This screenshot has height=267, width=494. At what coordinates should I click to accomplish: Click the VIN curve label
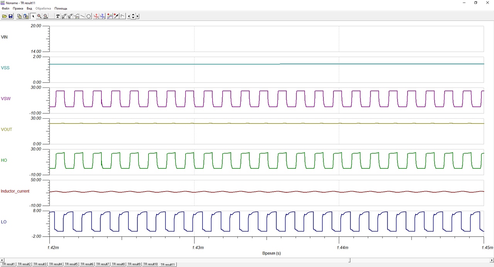point(5,37)
